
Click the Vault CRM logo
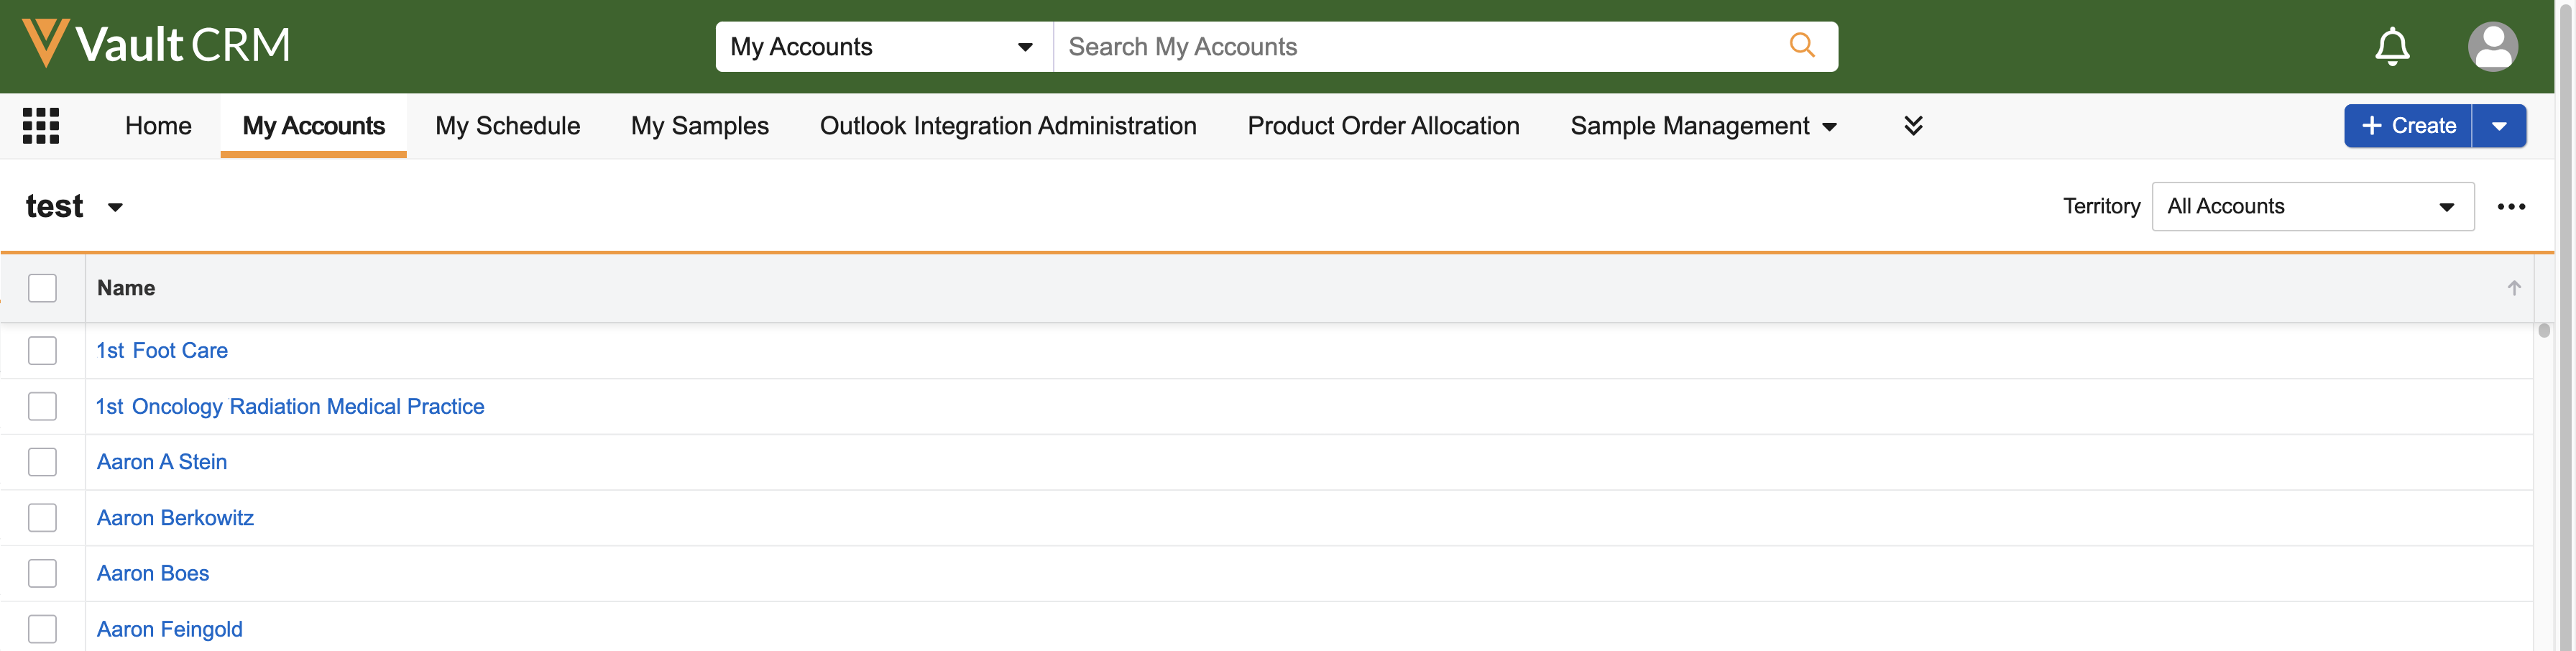(156, 45)
